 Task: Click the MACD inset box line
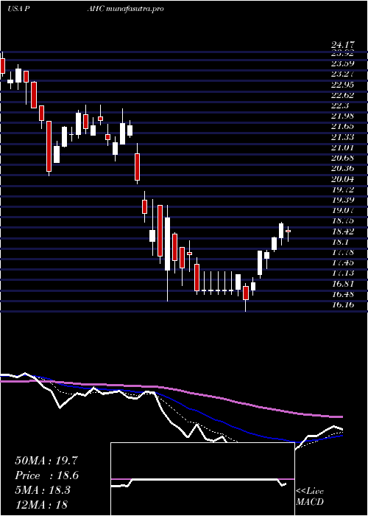(204, 479)
